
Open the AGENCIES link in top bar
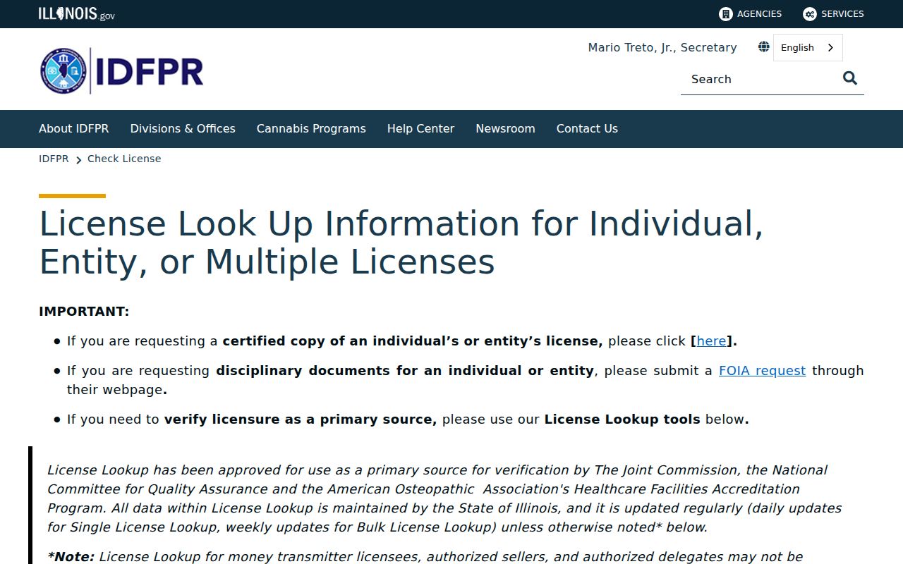click(751, 14)
